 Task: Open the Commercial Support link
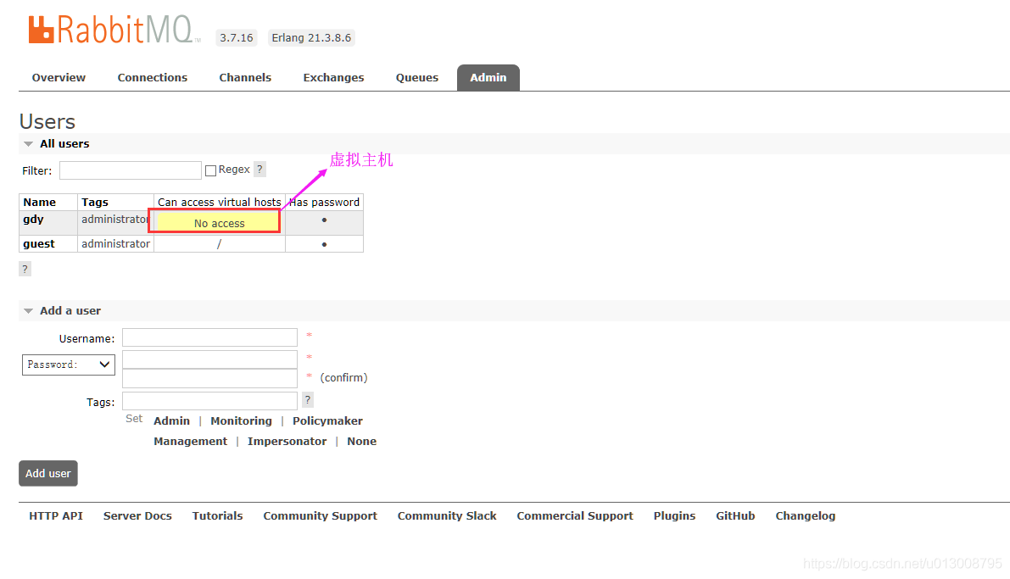[575, 516]
